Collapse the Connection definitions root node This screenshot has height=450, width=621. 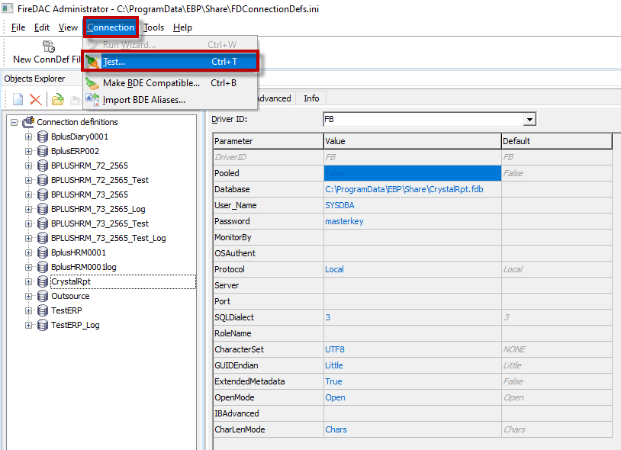(x=14, y=122)
